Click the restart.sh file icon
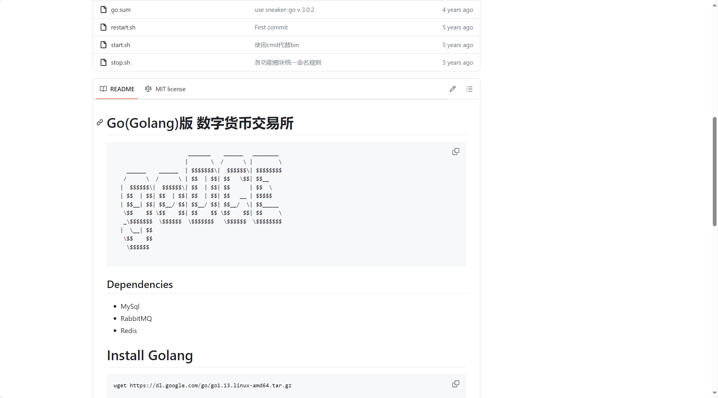The width and height of the screenshot is (718, 398). click(103, 27)
